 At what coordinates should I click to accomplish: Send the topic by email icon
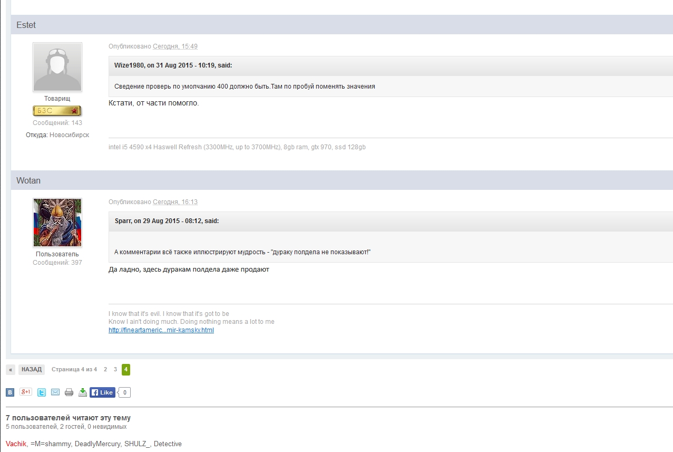click(55, 392)
